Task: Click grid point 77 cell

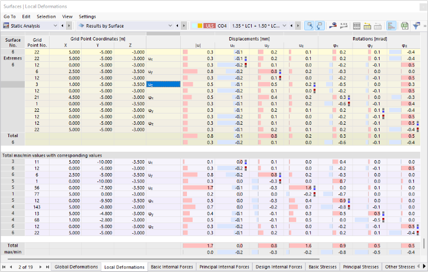Action: pos(37,194)
